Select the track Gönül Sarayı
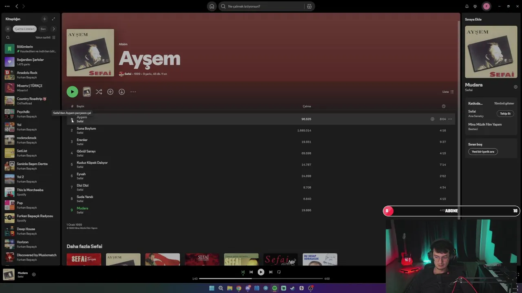The width and height of the screenshot is (522, 293). click(x=261, y=153)
